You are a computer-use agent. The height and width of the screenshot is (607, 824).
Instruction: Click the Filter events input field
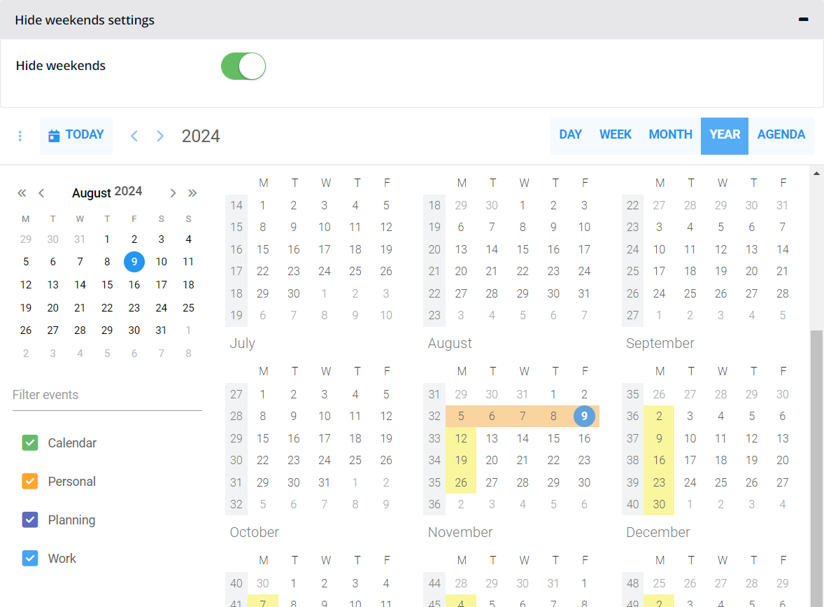(x=107, y=395)
